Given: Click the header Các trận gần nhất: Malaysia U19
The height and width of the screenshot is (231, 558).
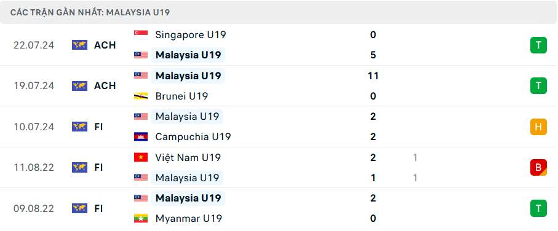Looking at the screenshot, I should pos(90,13).
